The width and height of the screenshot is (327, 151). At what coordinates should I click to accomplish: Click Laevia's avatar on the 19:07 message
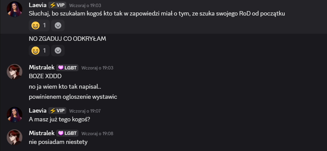[x=15, y=114]
